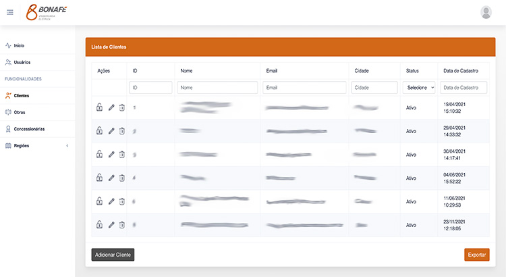Click date cell 29/04/2021 14:33:32
This screenshot has width=506, height=277.
pyautogui.click(x=454, y=131)
